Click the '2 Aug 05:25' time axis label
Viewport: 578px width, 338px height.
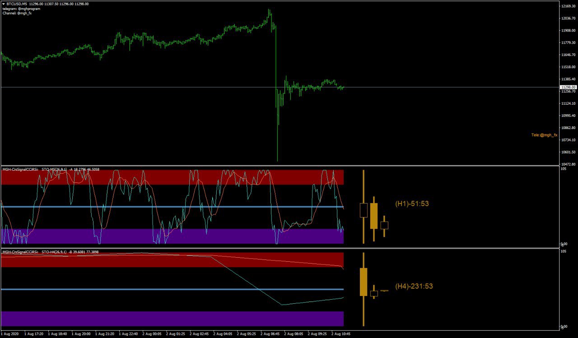pyautogui.click(x=247, y=334)
